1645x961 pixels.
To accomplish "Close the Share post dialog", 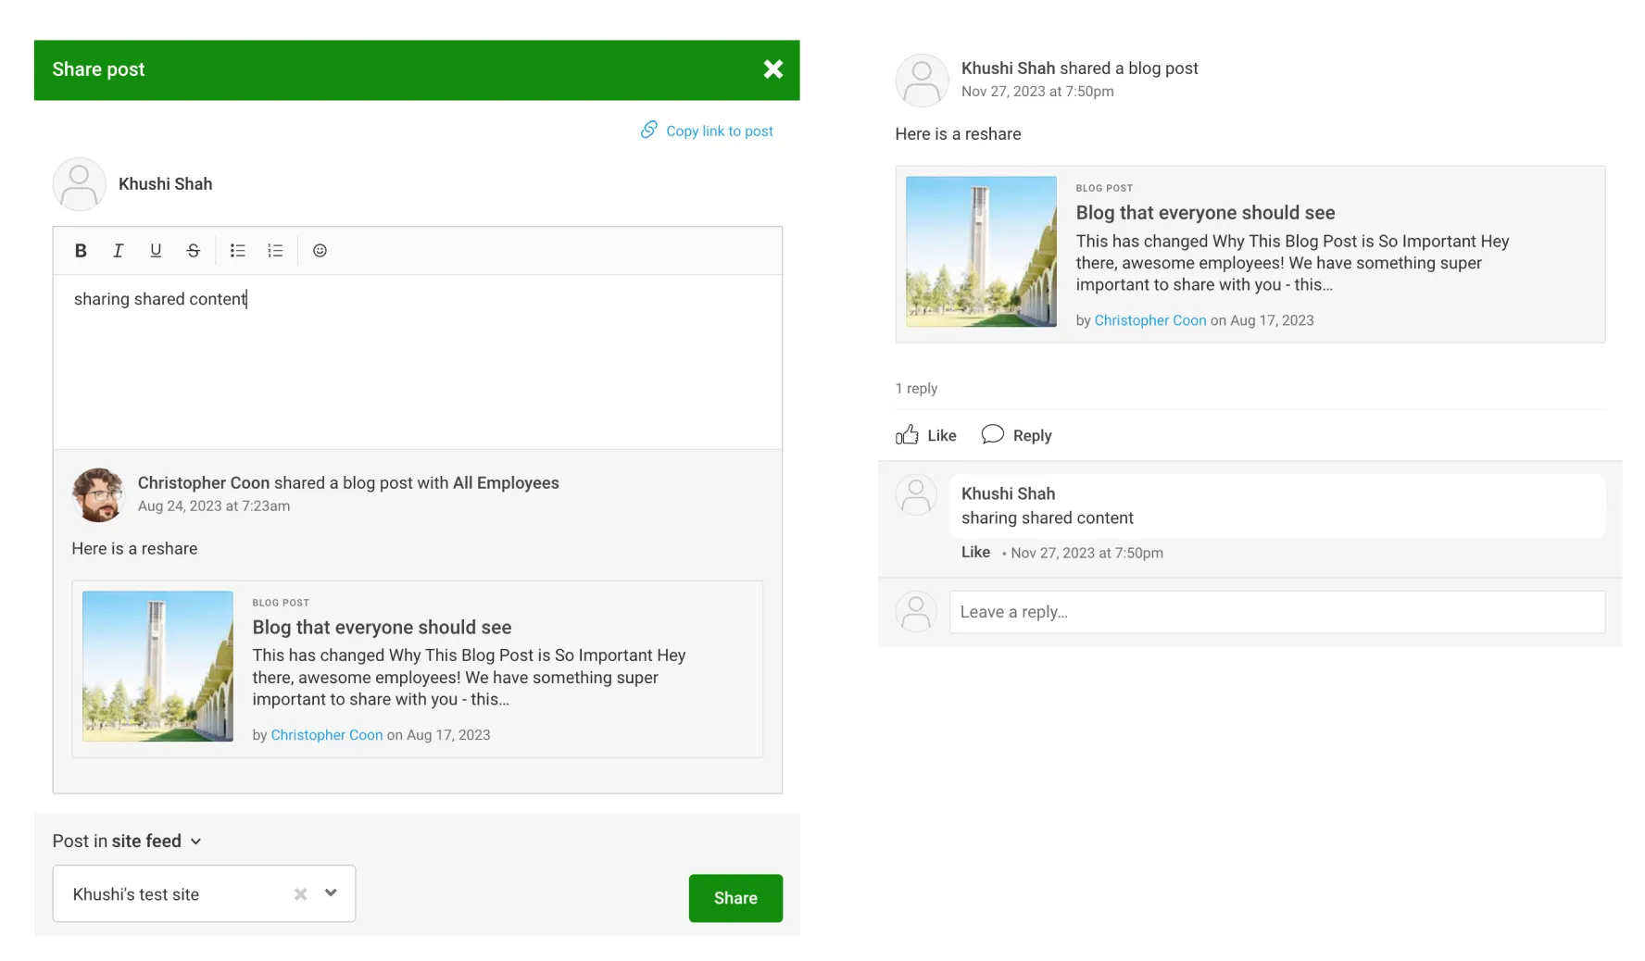I will coord(772,69).
